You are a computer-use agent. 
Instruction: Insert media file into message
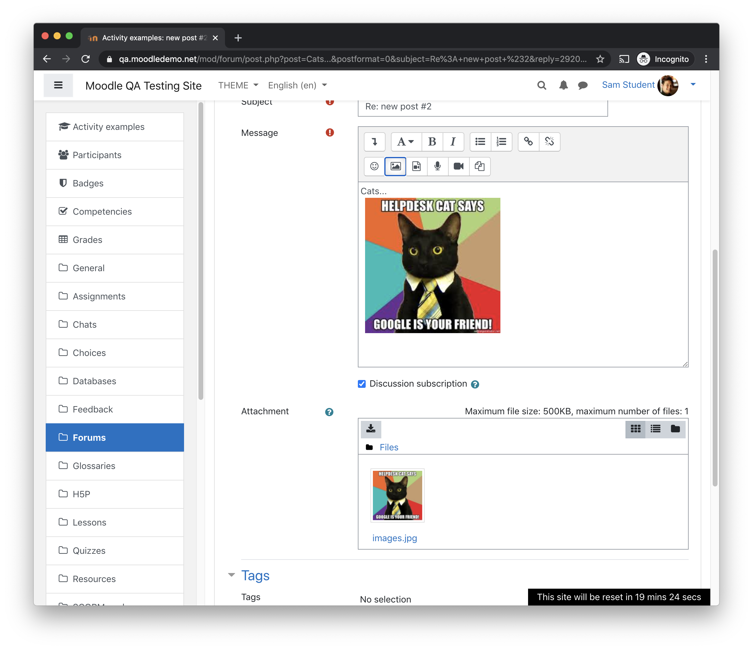pos(416,166)
